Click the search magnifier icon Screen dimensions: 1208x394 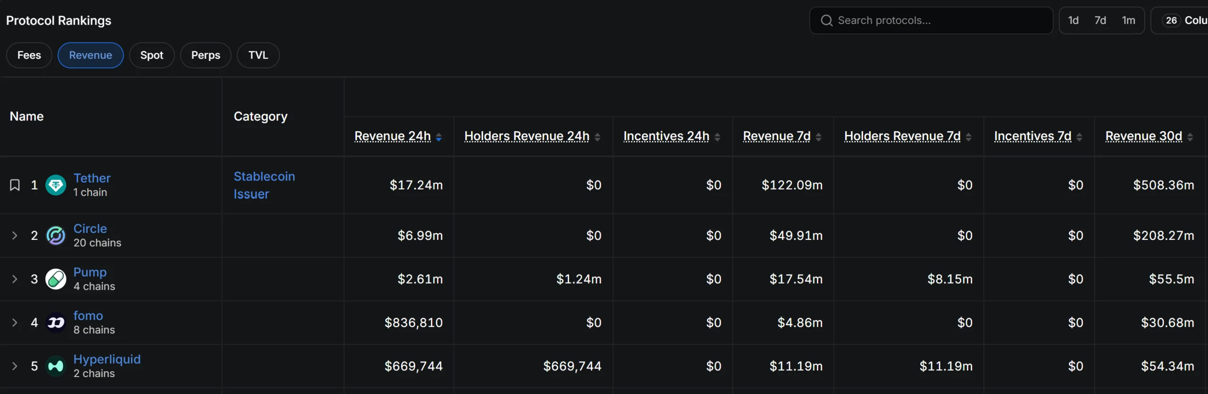click(x=826, y=20)
